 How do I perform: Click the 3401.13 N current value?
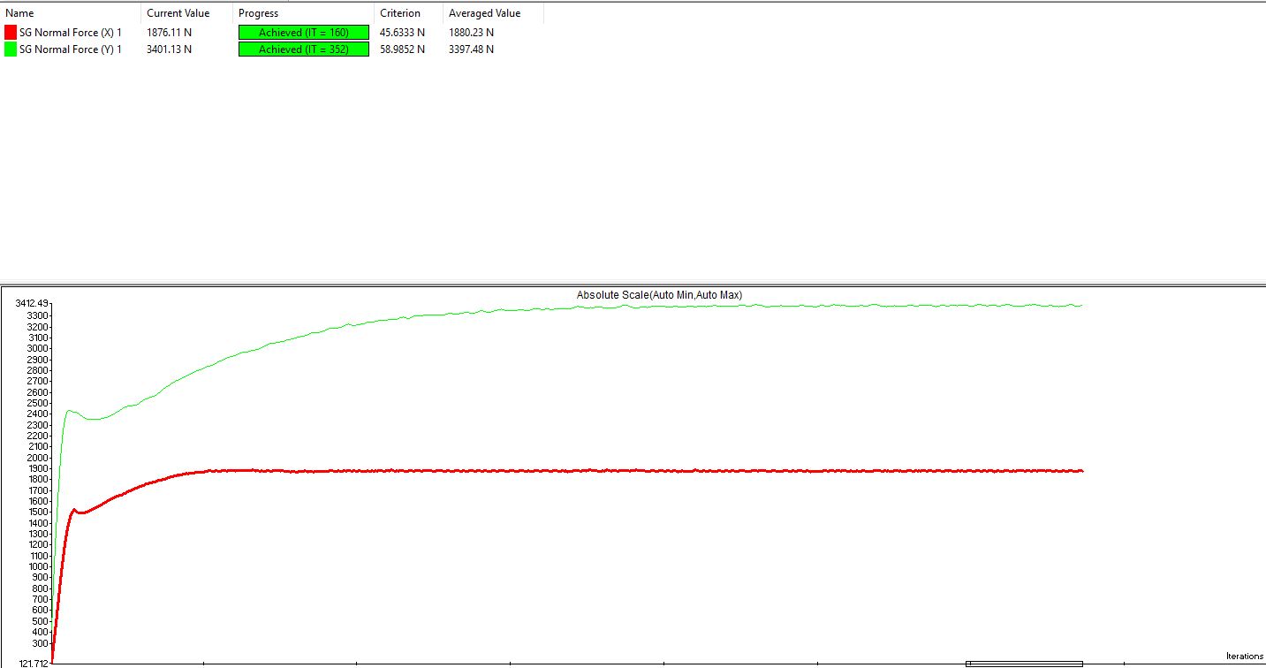point(170,49)
